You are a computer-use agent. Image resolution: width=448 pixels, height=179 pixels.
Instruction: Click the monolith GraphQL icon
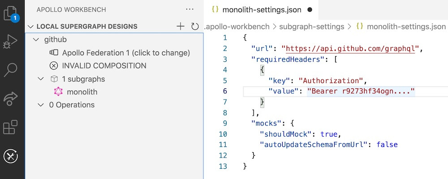click(x=58, y=92)
